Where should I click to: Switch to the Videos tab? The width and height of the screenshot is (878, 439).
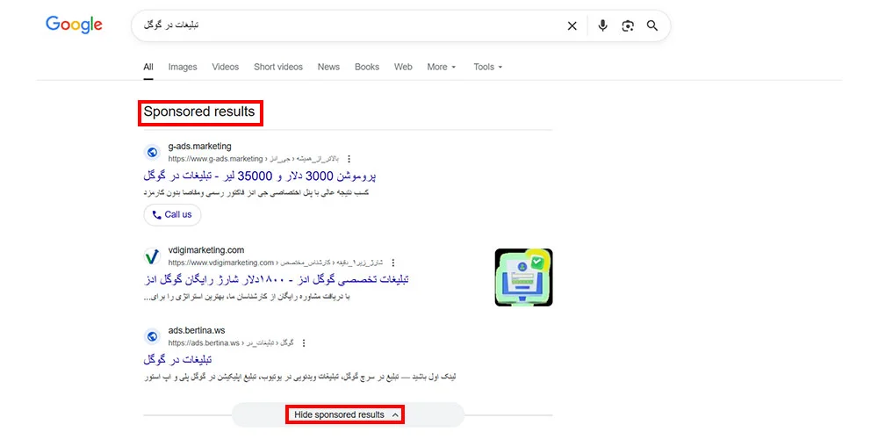pyautogui.click(x=225, y=68)
